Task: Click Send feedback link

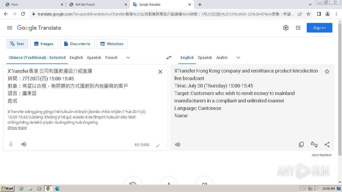Action: pyautogui.click(x=321, y=155)
